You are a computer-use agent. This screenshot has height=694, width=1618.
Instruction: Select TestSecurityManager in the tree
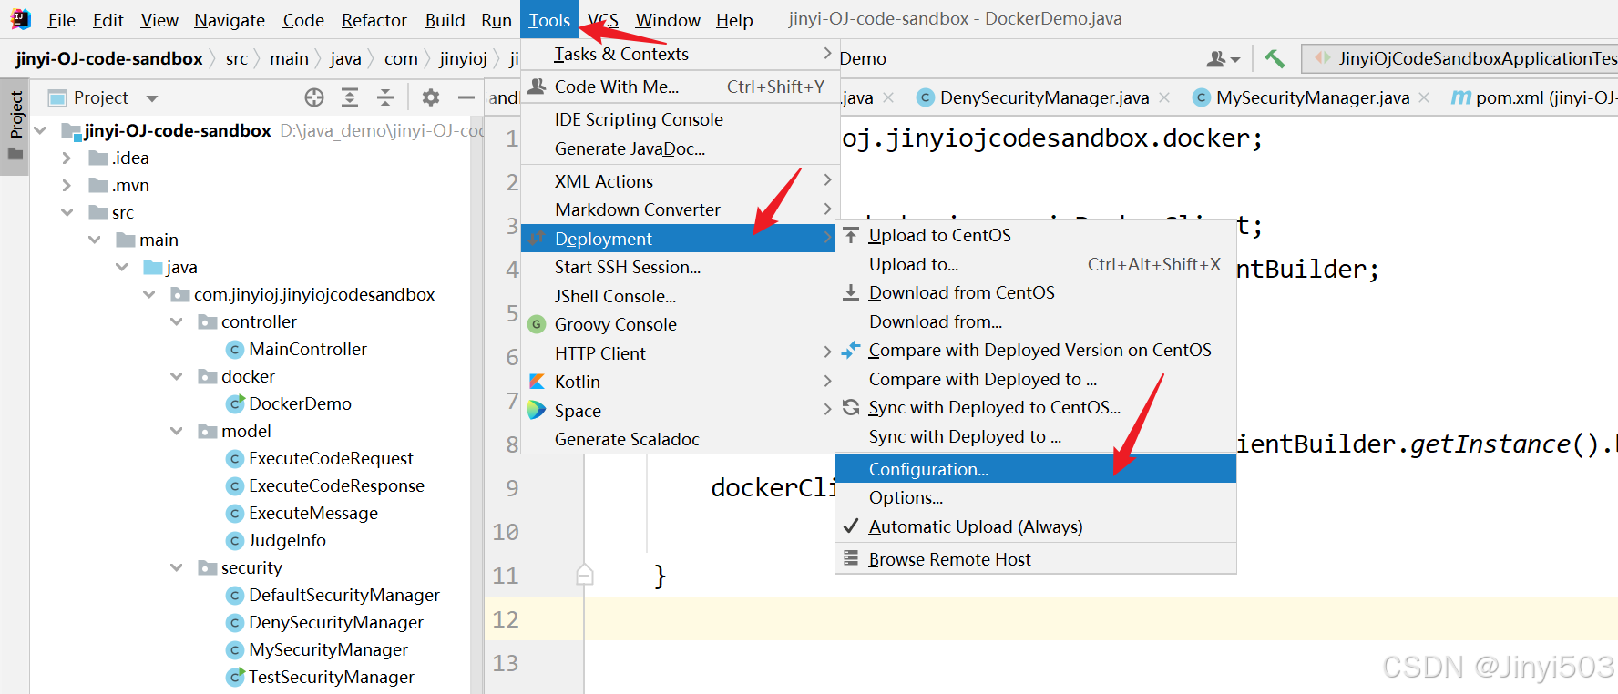pyautogui.click(x=331, y=677)
